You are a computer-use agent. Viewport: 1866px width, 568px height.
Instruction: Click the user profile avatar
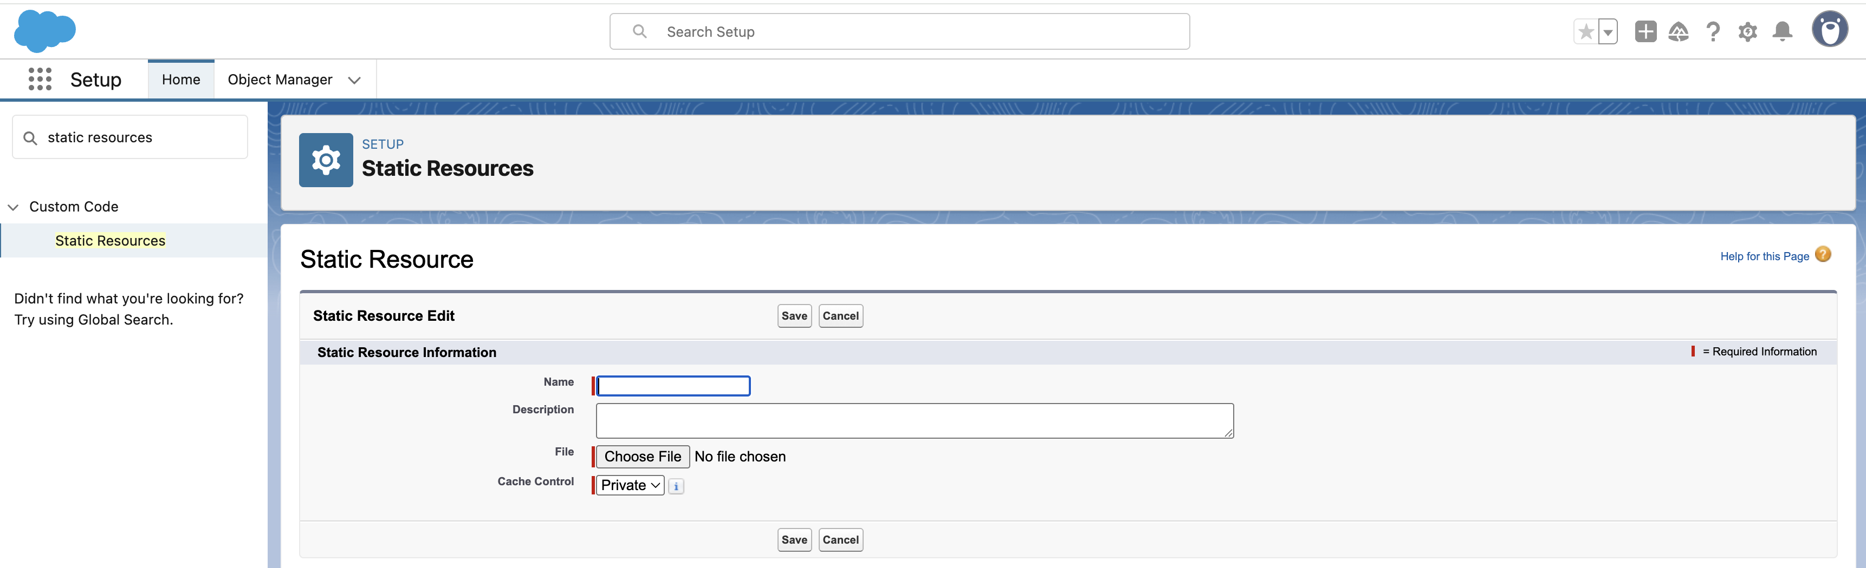[x=1830, y=30]
